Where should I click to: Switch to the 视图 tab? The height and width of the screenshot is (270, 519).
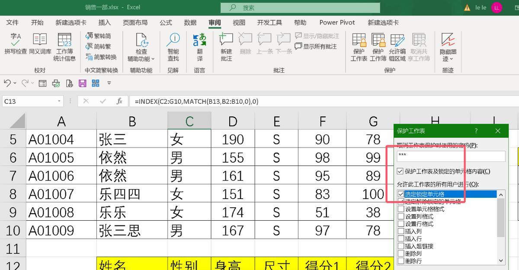point(239,22)
